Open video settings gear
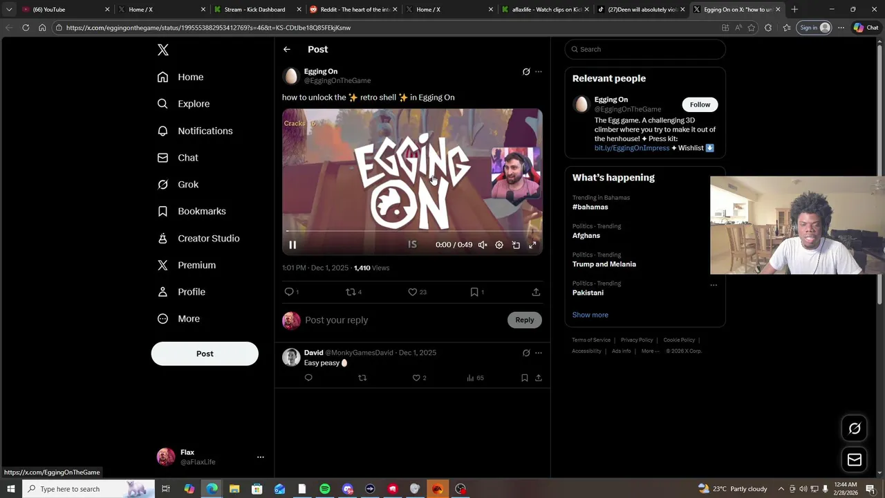885x498 pixels. 499,245
